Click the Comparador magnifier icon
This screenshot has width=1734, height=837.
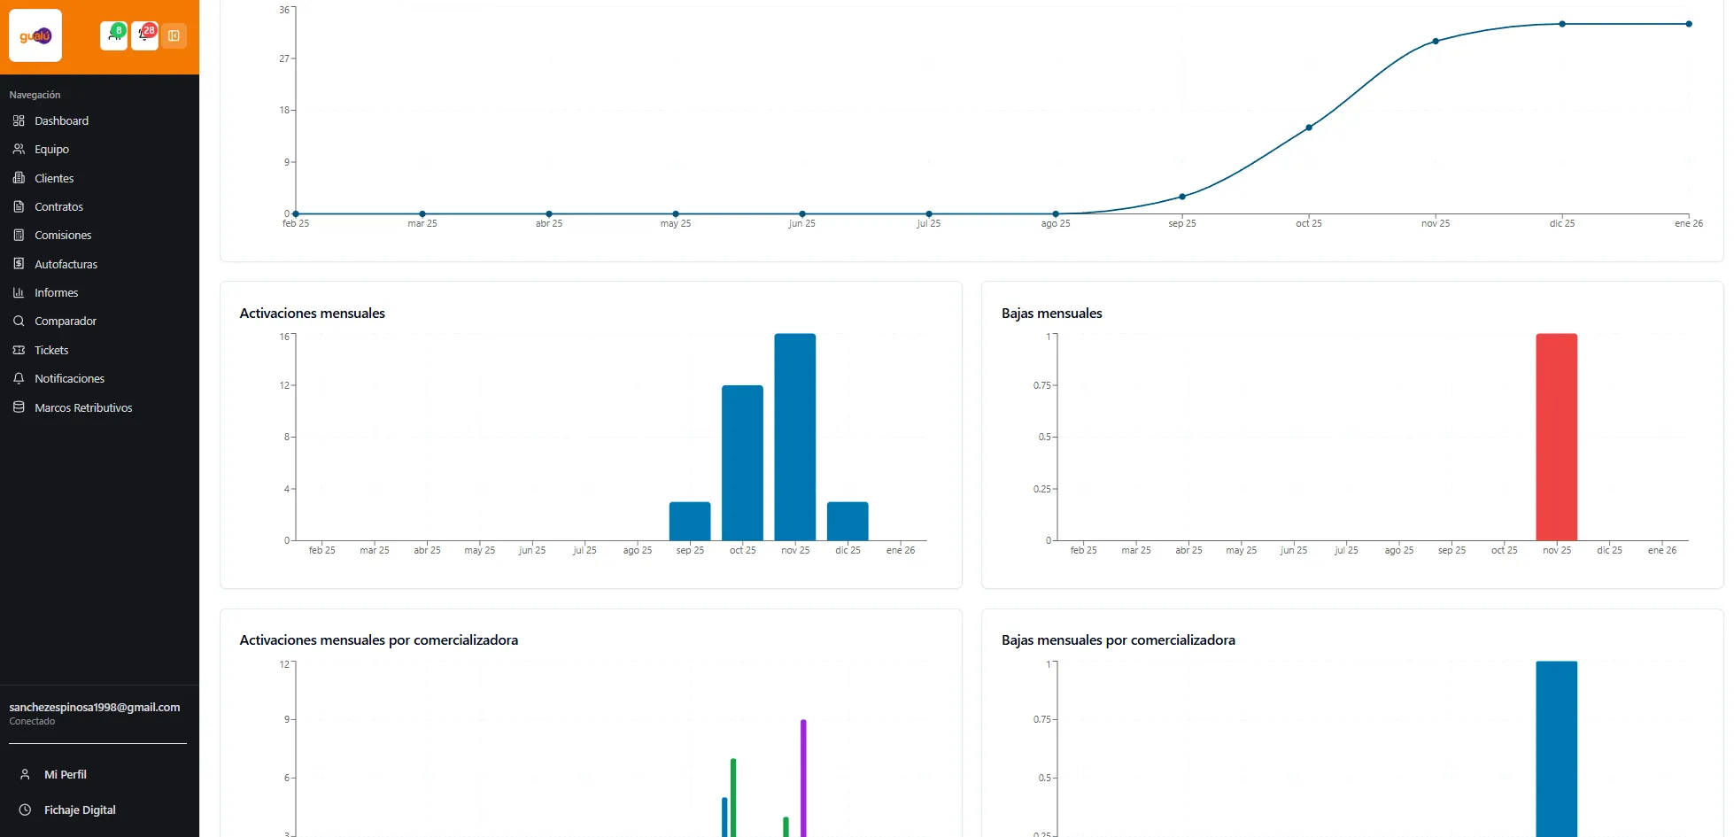(19, 322)
